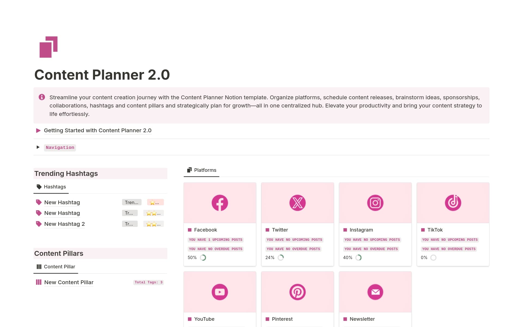Click the Facebook 50% progress ring
Image resolution: width=523 pixels, height=327 pixels.
pyautogui.click(x=203, y=257)
